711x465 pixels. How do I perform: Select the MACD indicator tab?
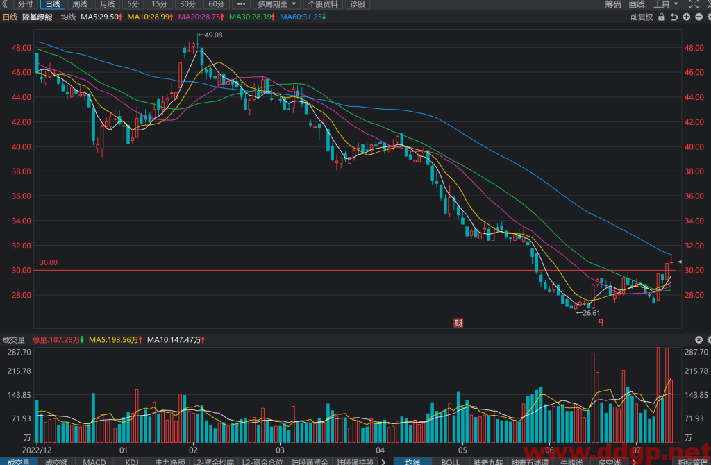pos(94,462)
